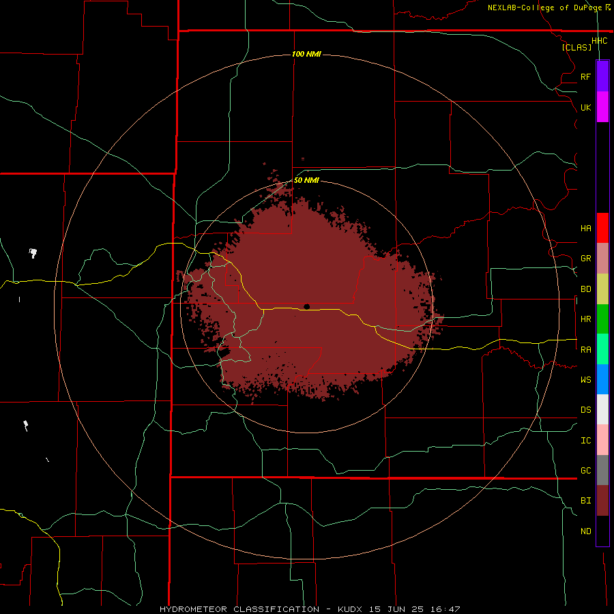The image size is (614, 614).
Task: Click the ND black legend swatch
Action: [x=602, y=531]
